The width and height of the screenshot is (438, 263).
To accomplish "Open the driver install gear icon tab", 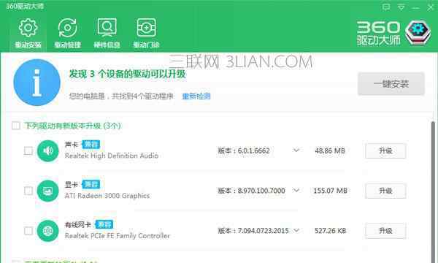I will pyautogui.click(x=28, y=33).
